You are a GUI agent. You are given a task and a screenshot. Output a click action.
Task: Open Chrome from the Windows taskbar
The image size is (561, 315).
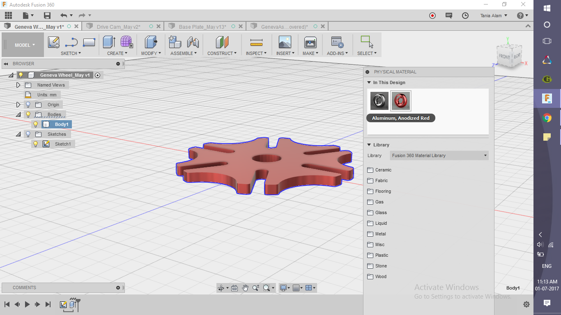click(547, 118)
